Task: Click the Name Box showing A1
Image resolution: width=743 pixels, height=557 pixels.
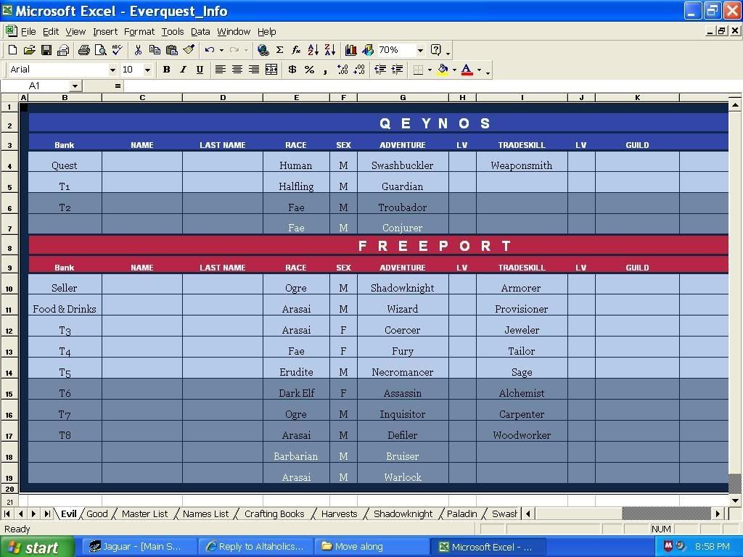Action: click(x=36, y=86)
